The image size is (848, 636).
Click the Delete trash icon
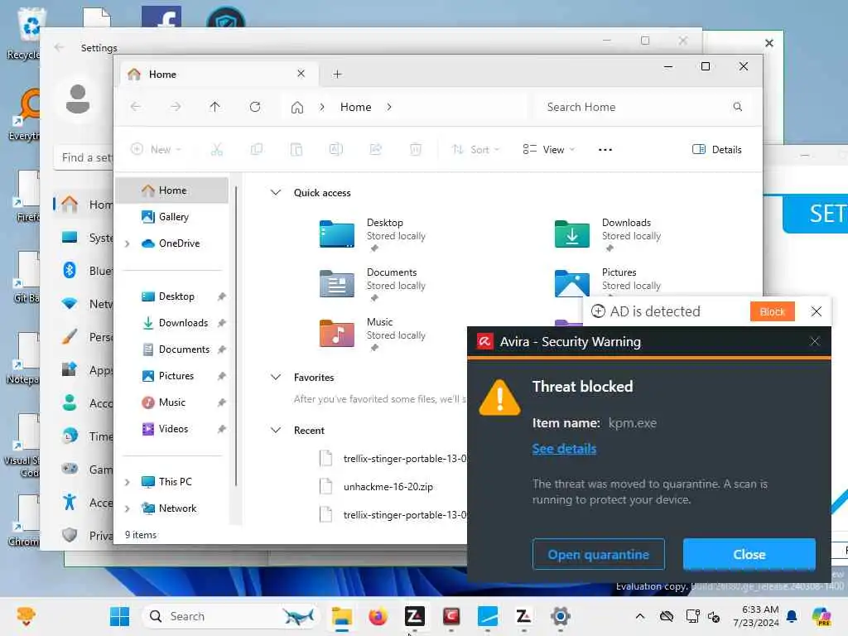point(416,149)
